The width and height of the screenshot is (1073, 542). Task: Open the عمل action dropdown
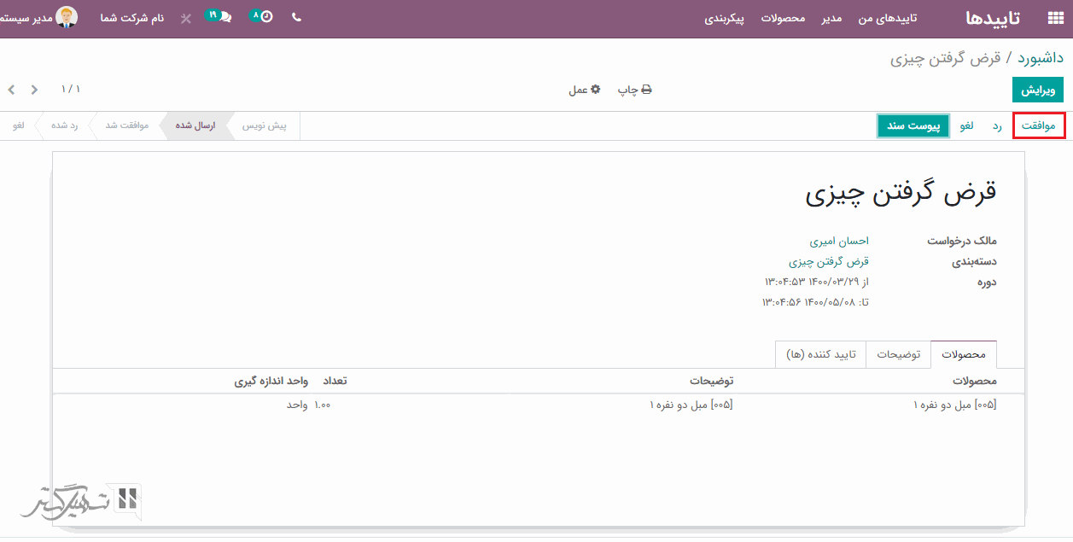585,90
